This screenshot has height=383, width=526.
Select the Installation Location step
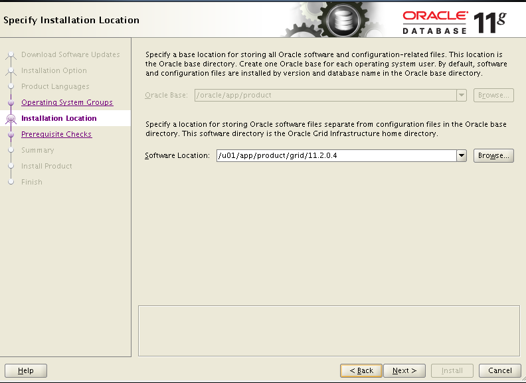point(59,118)
